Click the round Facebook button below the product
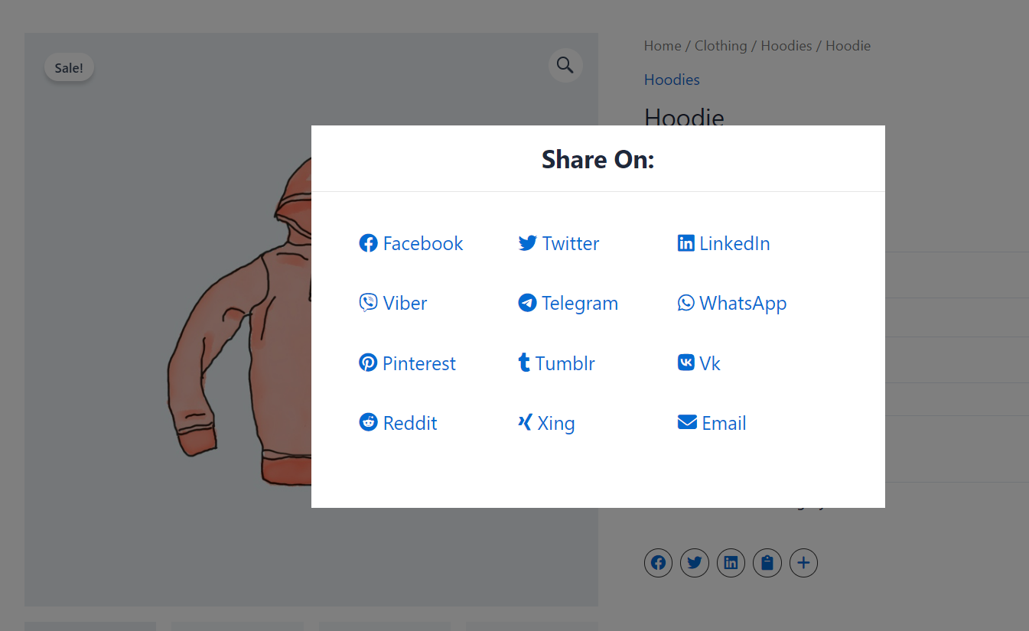This screenshot has height=631, width=1029. 658,564
